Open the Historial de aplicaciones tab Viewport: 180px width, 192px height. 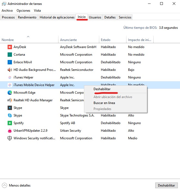click(57, 17)
